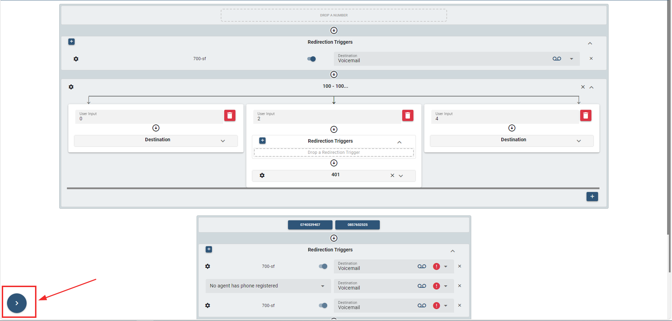Add a redirection trigger in the top section

71,42
